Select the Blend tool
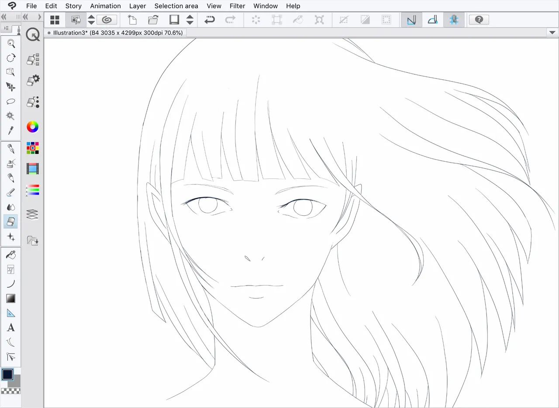559x408 pixels. tap(11, 207)
